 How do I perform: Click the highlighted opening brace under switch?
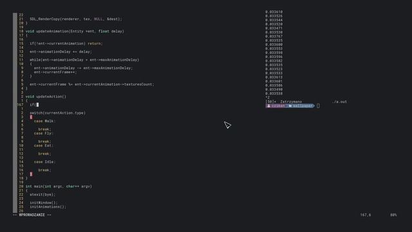[31, 117]
